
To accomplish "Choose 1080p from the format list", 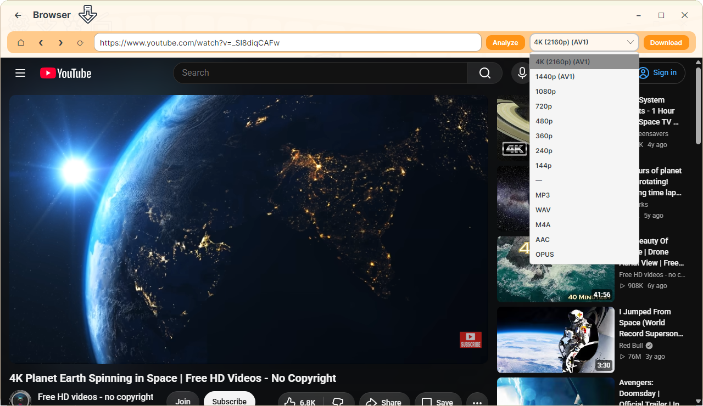I will pyautogui.click(x=584, y=91).
